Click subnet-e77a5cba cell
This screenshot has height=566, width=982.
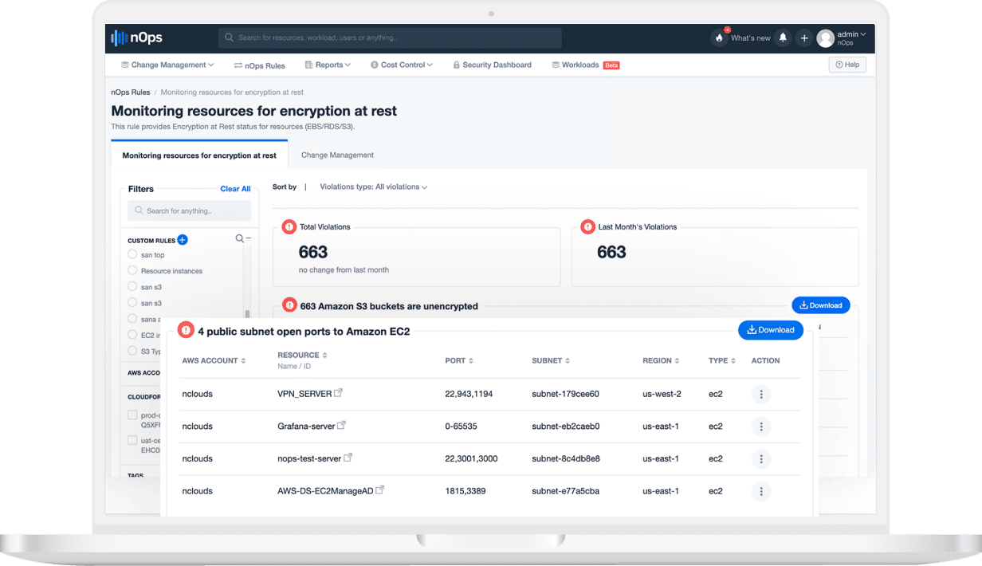tap(566, 491)
